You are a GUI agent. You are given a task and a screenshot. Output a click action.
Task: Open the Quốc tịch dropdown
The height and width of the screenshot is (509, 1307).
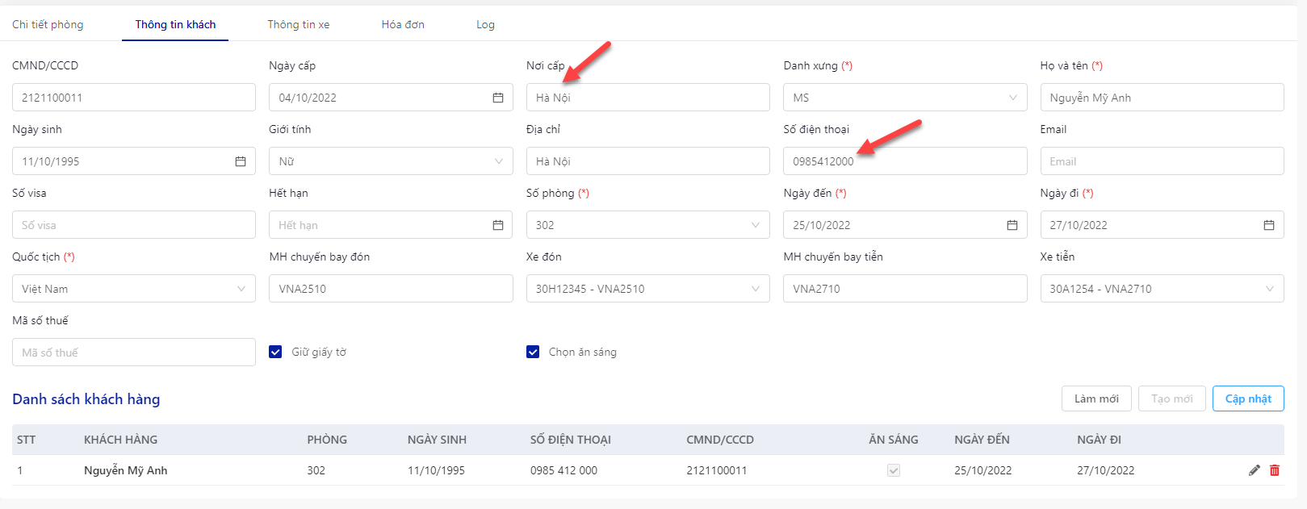click(134, 289)
